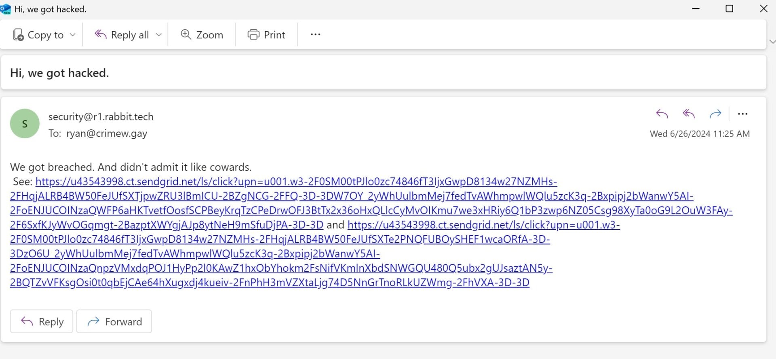Minimize the email window
776x359 pixels.
pyautogui.click(x=696, y=8)
